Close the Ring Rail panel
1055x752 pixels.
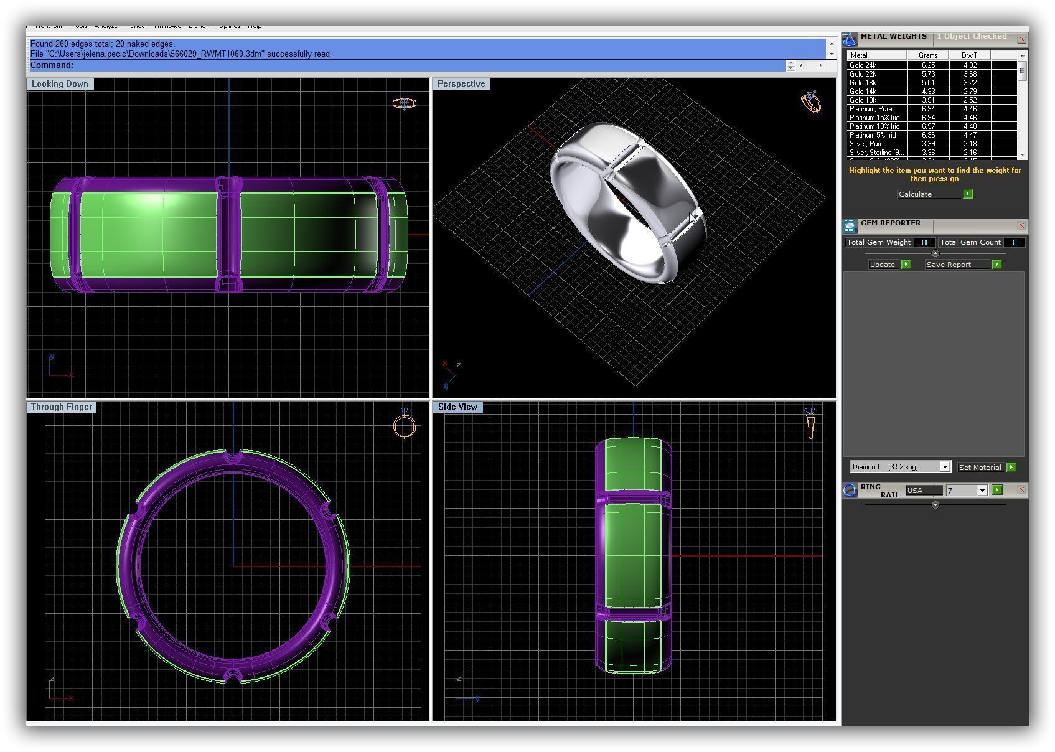coord(1021,490)
